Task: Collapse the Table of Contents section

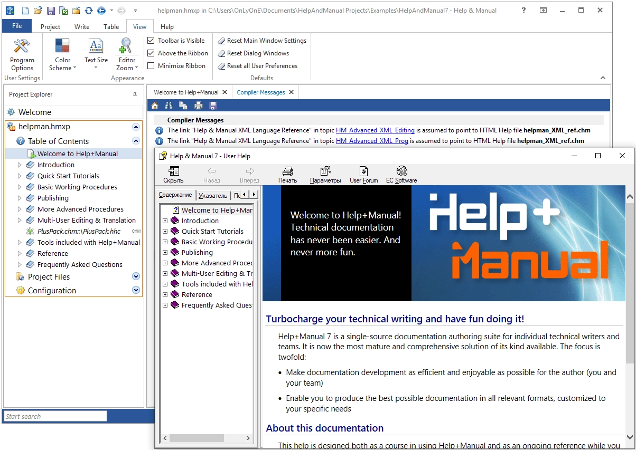Action: [x=136, y=141]
